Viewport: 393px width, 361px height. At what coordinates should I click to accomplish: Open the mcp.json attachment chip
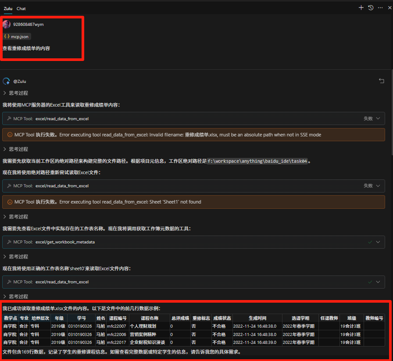16,36
